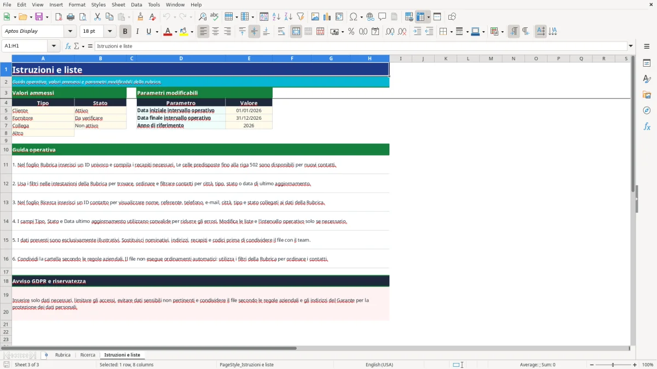Open the Borders dropdown arrow

click(x=451, y=32)
